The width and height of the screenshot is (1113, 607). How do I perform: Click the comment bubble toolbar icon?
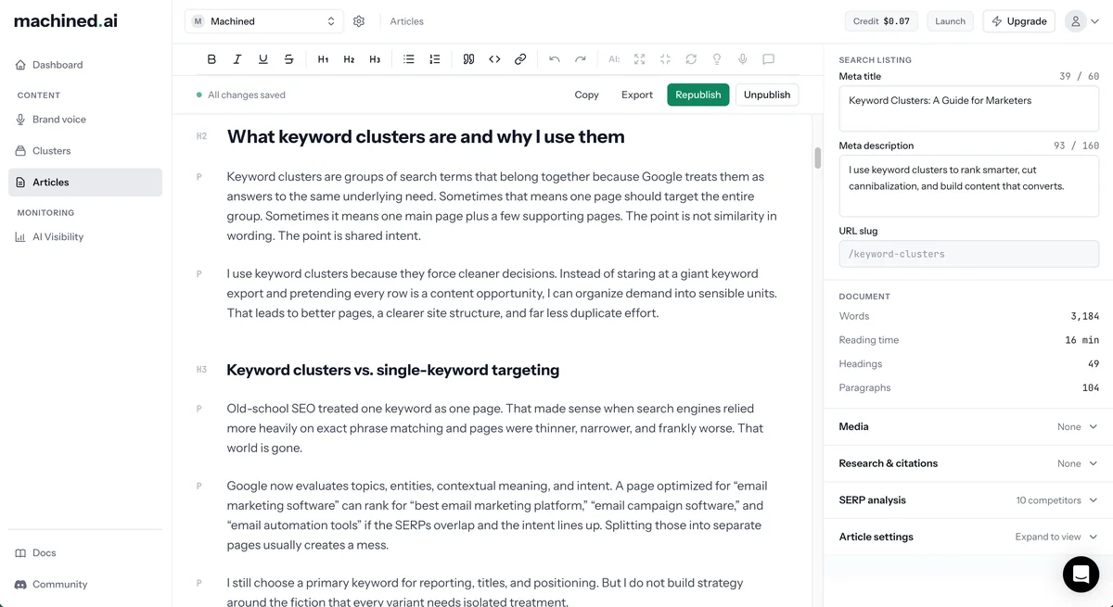(769, 59)
